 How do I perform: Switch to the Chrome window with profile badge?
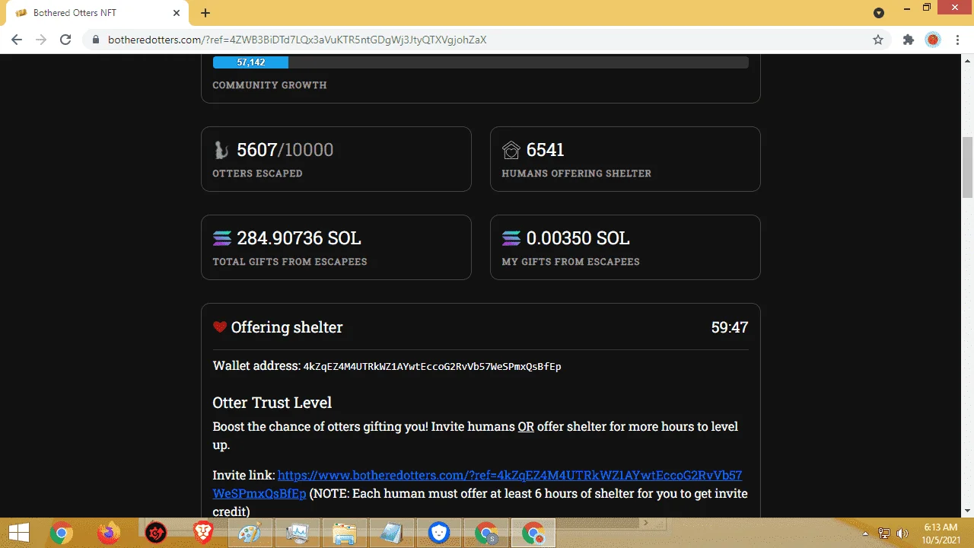[x=486, y=533]
